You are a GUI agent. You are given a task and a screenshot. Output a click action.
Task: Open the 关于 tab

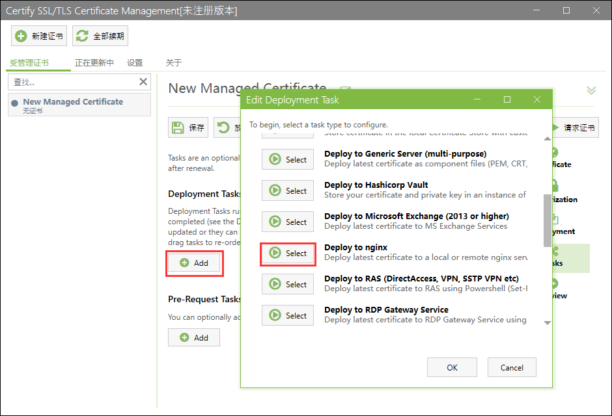tap(173, 63)
